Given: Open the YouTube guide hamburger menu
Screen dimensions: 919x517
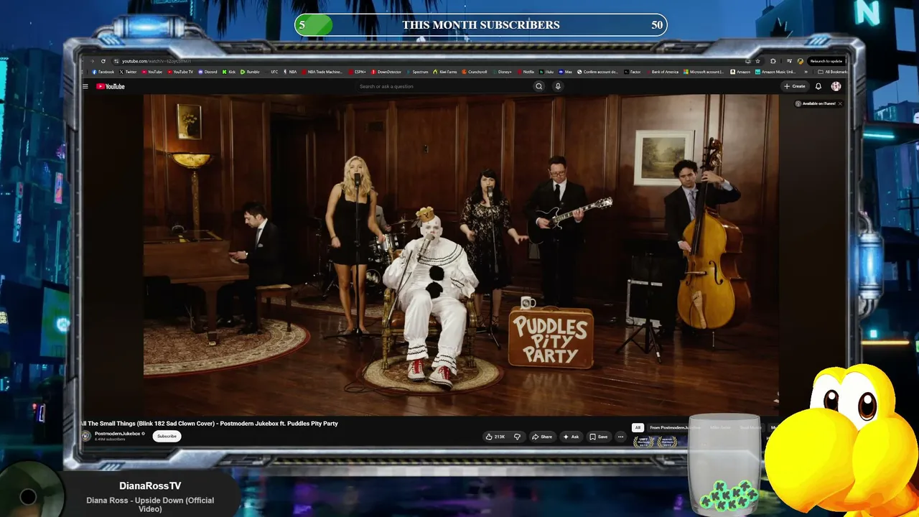Looking at the screenshot, I should [85, 86].
